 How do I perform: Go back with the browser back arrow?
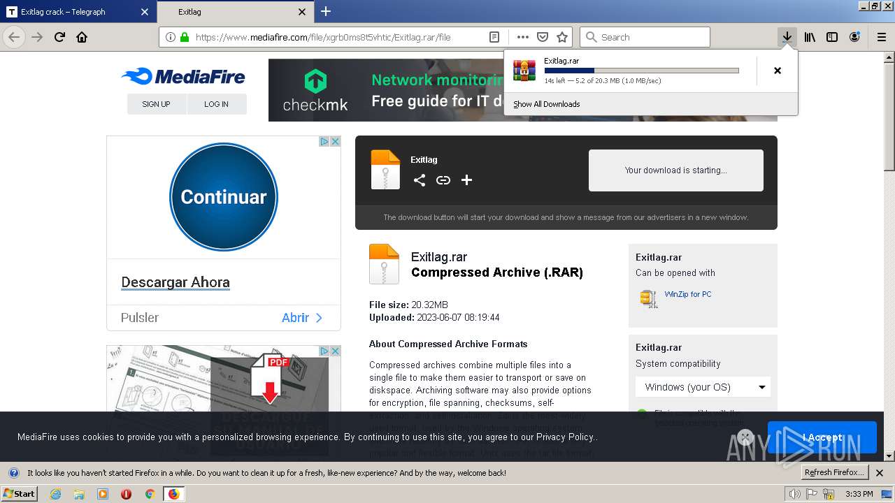(x=14, y=37)
